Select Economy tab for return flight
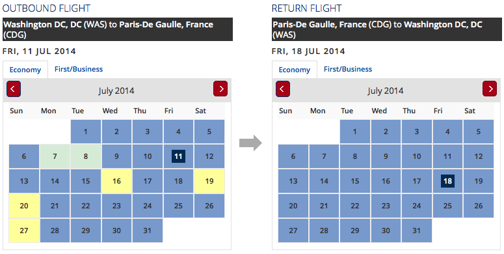Image resolution: width=504 pixels, height=254 pixels. tap(295, 70)
